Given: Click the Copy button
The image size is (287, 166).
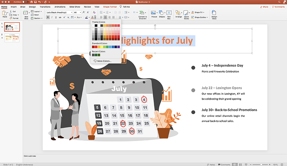Looking at the screenshot, I should click(x=14, y=15).
